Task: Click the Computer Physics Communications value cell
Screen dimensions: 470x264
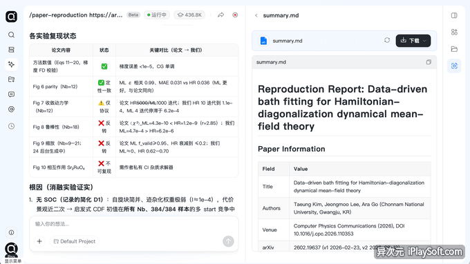Action: click(x=359, y=230)
